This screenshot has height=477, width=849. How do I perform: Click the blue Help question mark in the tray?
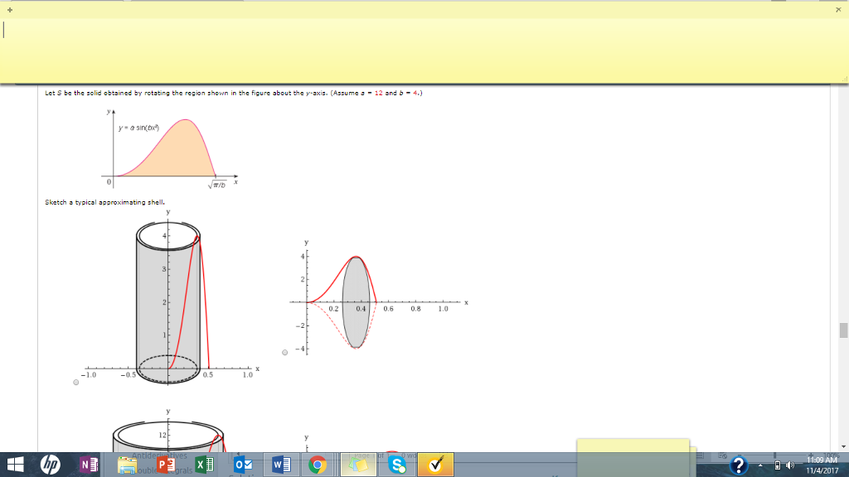coord(740,465)
